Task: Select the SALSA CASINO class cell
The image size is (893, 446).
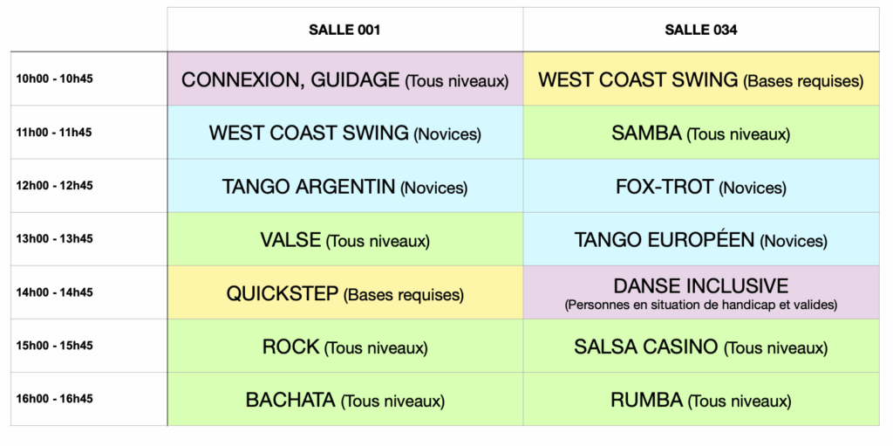Action: coord(700,347)
